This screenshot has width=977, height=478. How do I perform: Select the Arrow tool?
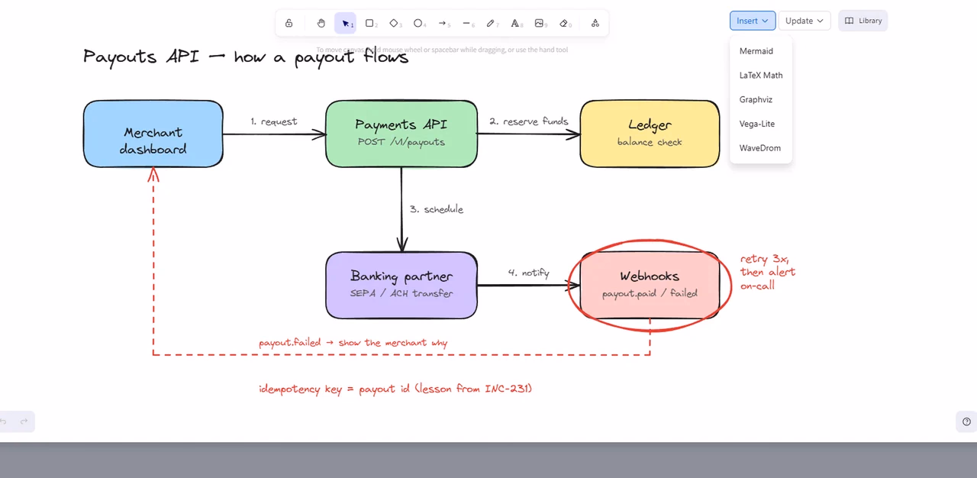tap(443, 24)
